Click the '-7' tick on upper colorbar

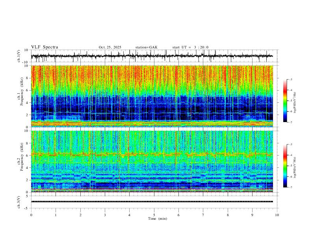click(290, 122)
